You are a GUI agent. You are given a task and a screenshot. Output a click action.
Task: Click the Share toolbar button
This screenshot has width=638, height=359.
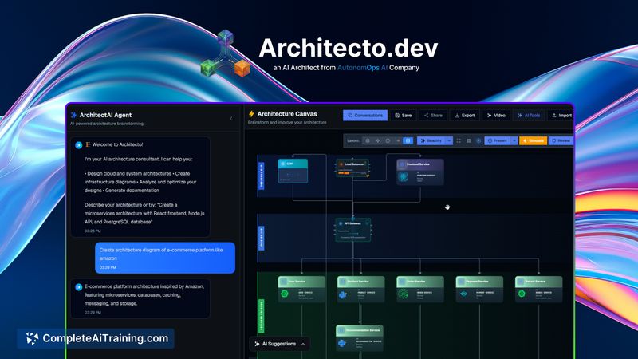click(x=433, y=116)
